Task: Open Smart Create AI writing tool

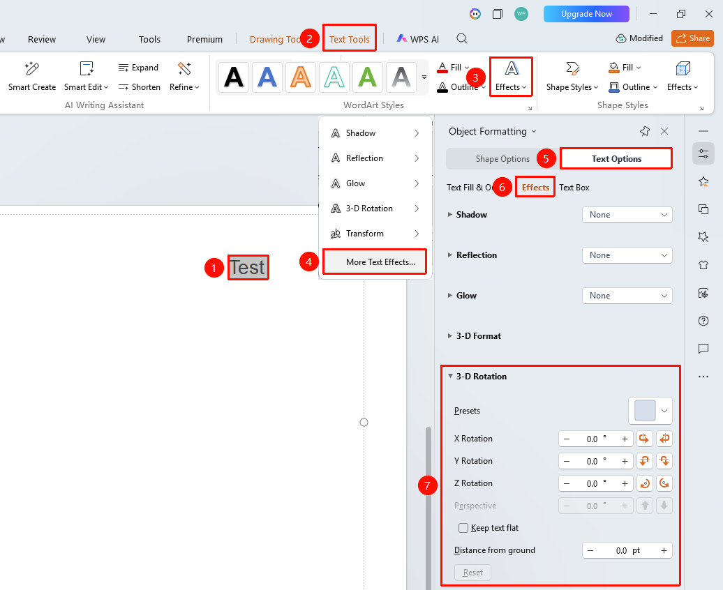Action: (x=32, y=77)
